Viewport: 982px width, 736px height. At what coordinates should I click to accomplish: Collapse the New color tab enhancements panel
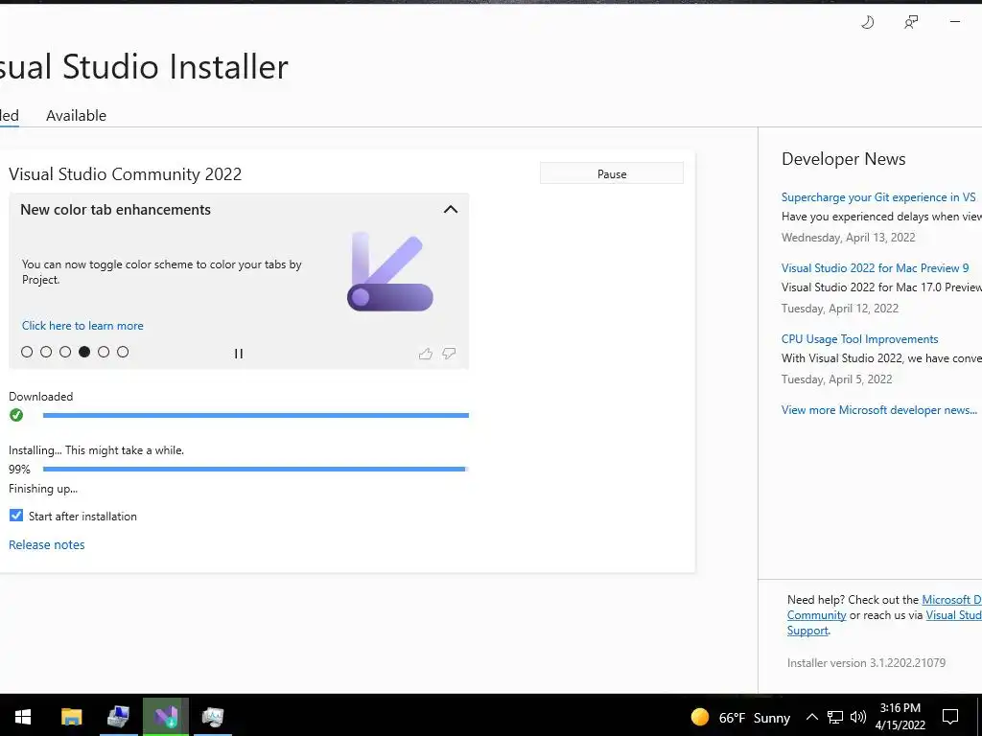click(x=451, y=210)
